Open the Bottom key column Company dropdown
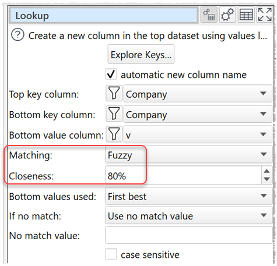The width and height of the screenshot is (277, 266). pyautogui.click(x=198, y=114)
